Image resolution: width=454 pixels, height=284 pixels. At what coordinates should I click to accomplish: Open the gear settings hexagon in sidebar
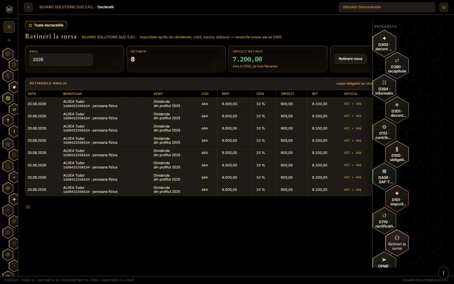click(8, 210)
